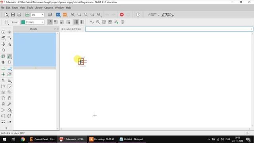254x143 pixels.
Task: Select the Mirror tool
Action: (10, 44)
